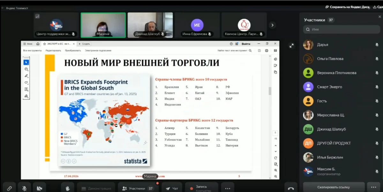The height and width of the screenshot is (192, 383).
Task: Share PDF via the envelope icon
Action: (x=275, y=50)
